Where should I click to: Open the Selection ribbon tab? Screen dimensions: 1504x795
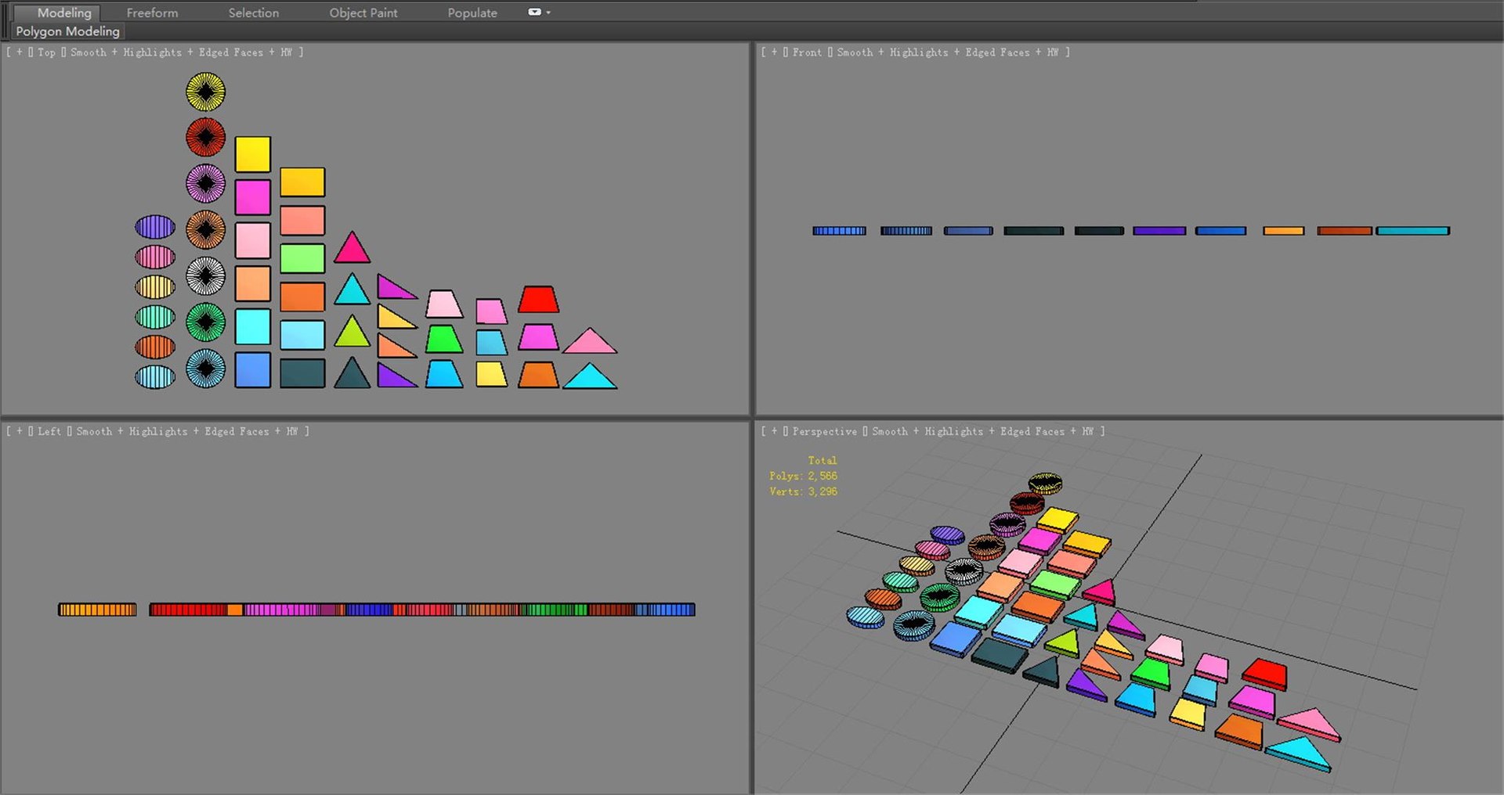253,13
